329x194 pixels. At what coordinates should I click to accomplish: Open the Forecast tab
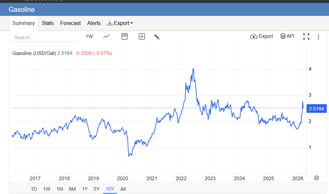70,23
